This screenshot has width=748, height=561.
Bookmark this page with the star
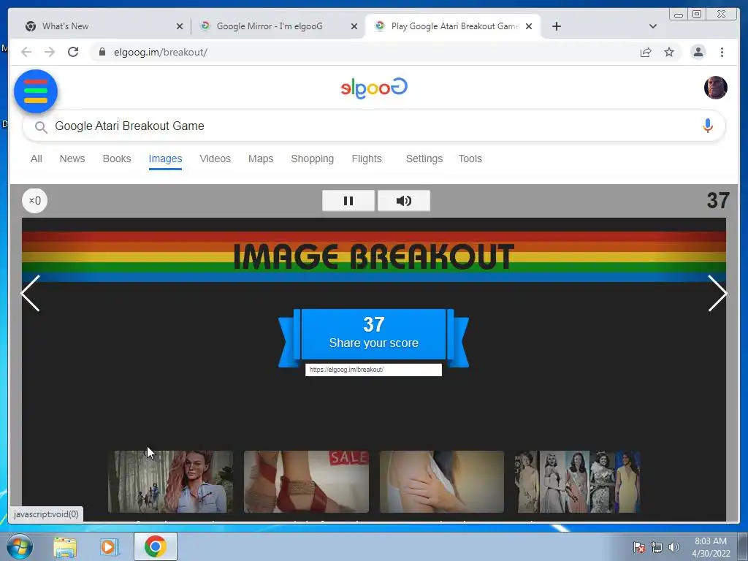(x=669, y=52)
